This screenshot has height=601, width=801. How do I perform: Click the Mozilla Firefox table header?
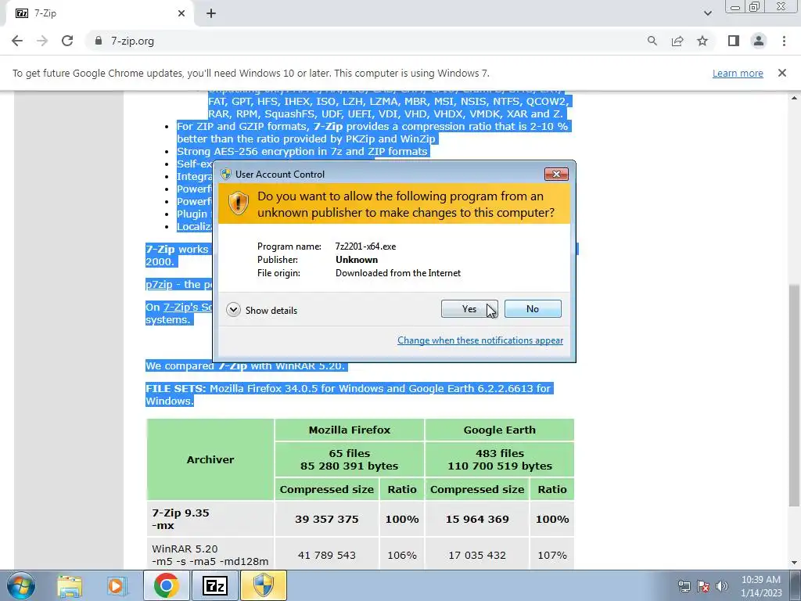pyautogui.click(x=350, y=430)
